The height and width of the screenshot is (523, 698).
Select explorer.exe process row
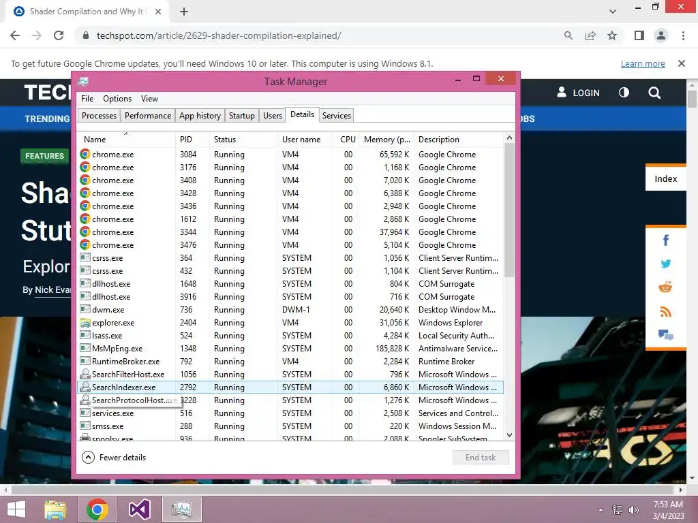290,322
